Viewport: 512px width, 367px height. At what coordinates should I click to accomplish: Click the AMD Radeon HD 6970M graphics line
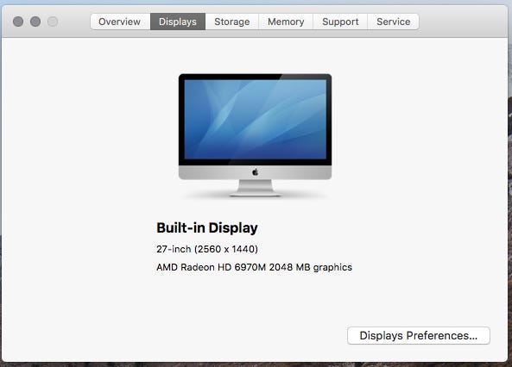point(254,267)
